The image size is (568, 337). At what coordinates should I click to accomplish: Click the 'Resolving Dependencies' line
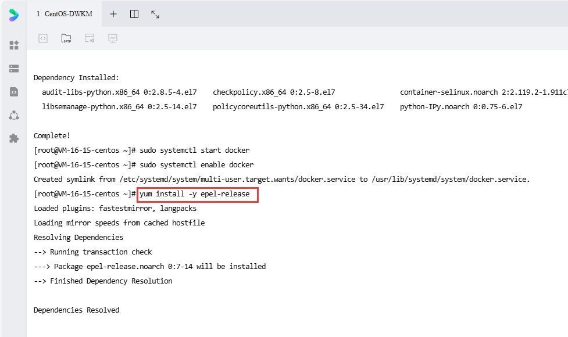78,238
